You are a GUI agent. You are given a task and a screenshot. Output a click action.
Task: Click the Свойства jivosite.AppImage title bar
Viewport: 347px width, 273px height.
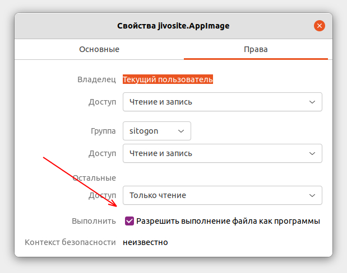tap(173, 26)
